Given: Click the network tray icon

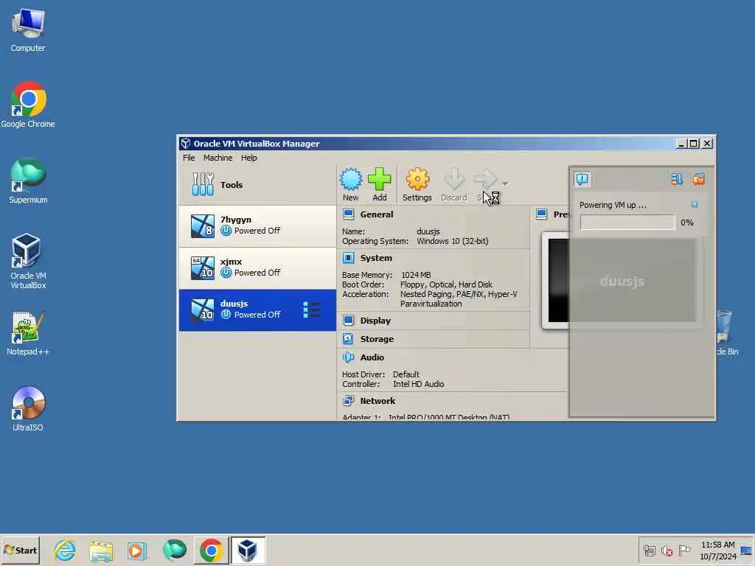Looking at the screenshot, I should [x=649, y=550].
